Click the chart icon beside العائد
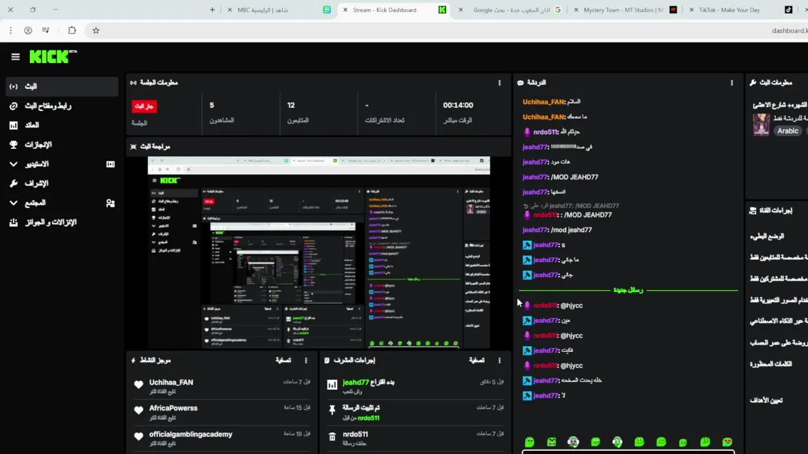The height and width of the screenshot is (454, 808). pyautogui.click(x=13, y=125)
